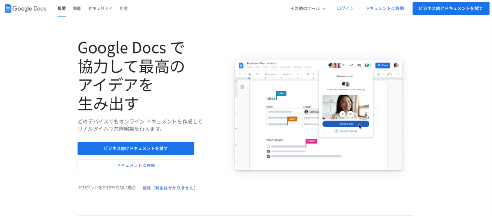Click the Lori Co creator chip in table

pyautogui.click(x=311, y=112)
